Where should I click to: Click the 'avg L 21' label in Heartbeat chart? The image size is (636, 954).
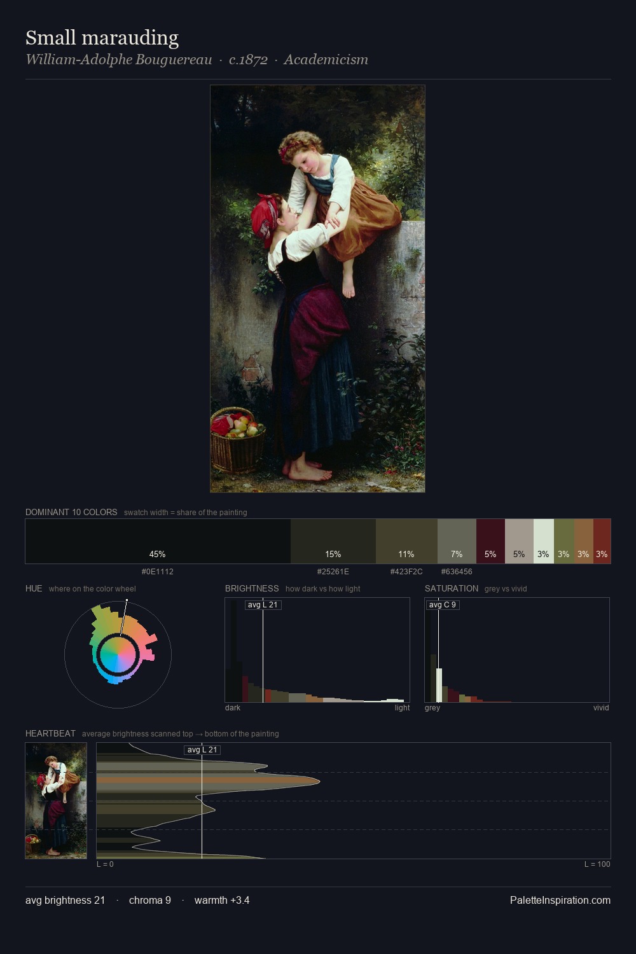pos(202,750)
